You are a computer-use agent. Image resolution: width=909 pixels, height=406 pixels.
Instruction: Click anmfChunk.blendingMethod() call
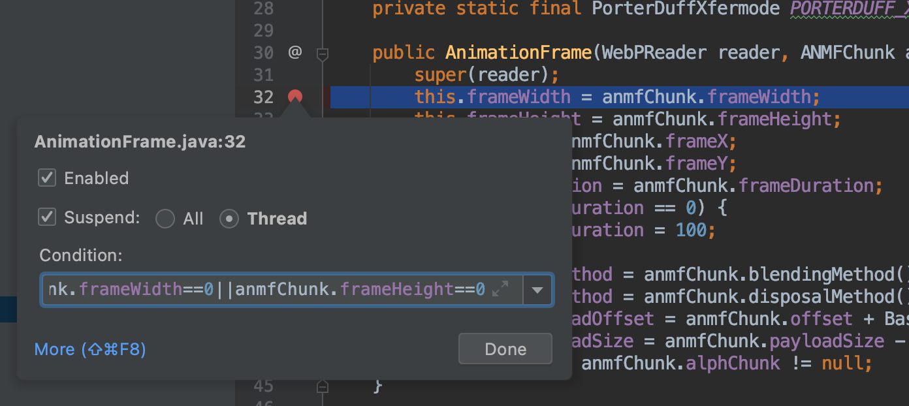[776, 274]
